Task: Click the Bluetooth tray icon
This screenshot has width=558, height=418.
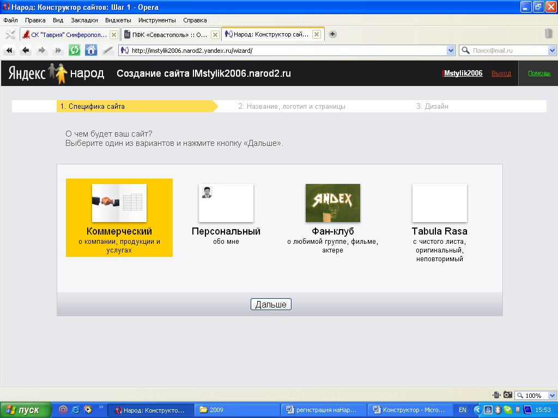Action: (x=498, y=410)
